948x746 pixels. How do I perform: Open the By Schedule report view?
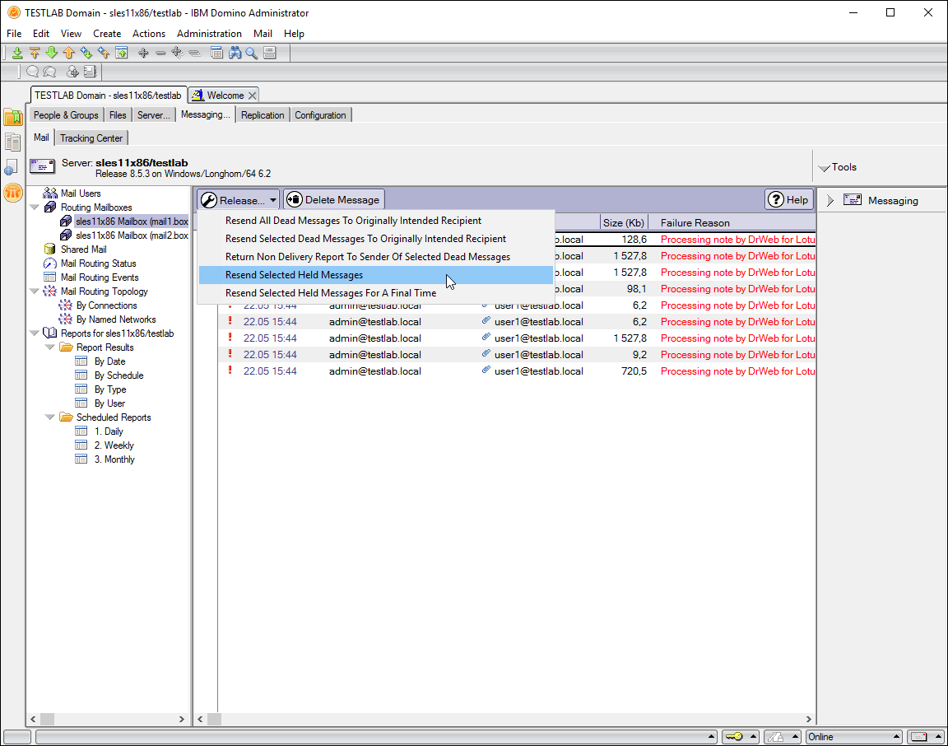point(118,375)
